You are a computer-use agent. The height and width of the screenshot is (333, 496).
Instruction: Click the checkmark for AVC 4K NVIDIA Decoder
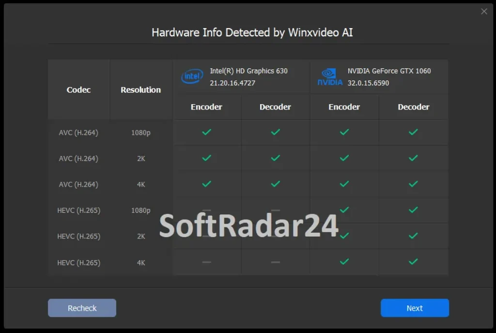pos(413,184)
